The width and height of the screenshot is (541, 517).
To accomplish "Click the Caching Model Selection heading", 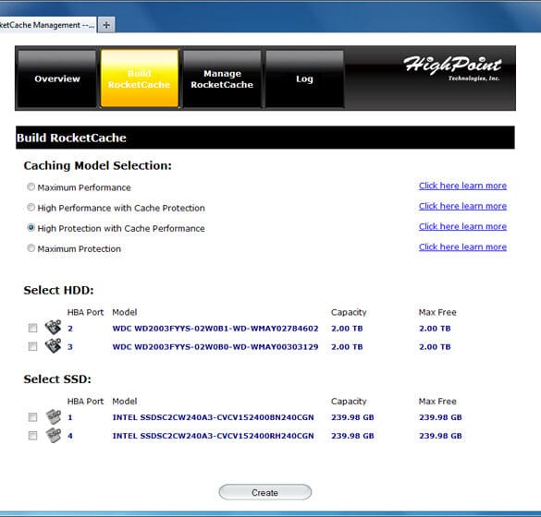I will [x=98, y=165].
